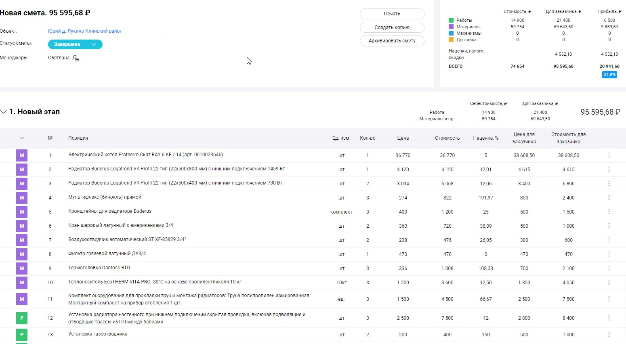Click M type badge on row 5
Image resolution: width=626 pixels, height=344 pixels.
click(x=22, y=212)
